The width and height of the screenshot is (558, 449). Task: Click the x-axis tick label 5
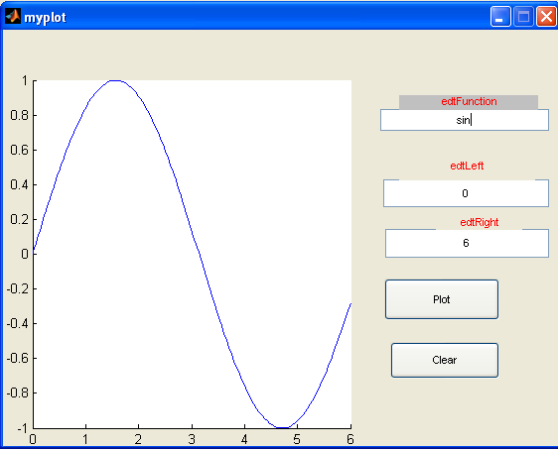pyautogui.click(x=297, y=439)
